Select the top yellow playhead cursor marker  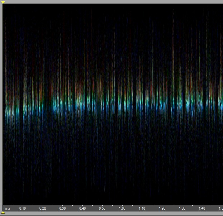tap(3, 2)
